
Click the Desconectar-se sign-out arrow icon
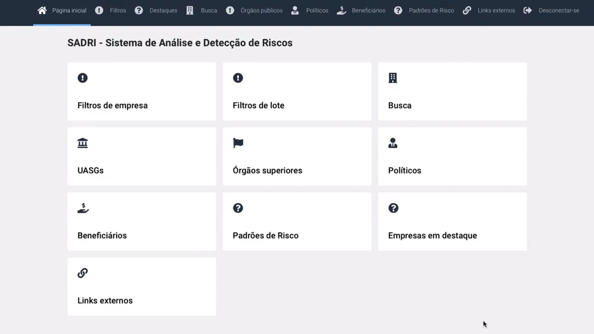[x=527, y=10]
